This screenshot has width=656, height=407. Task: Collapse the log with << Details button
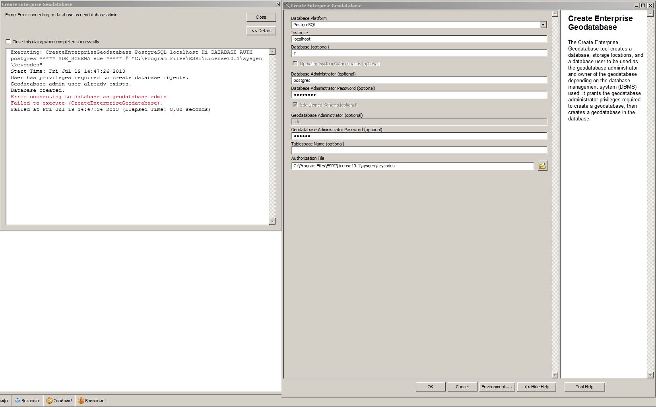pos(261,31)
